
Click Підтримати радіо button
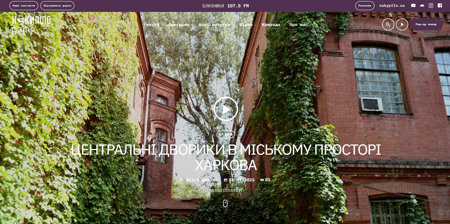[57, 6]
